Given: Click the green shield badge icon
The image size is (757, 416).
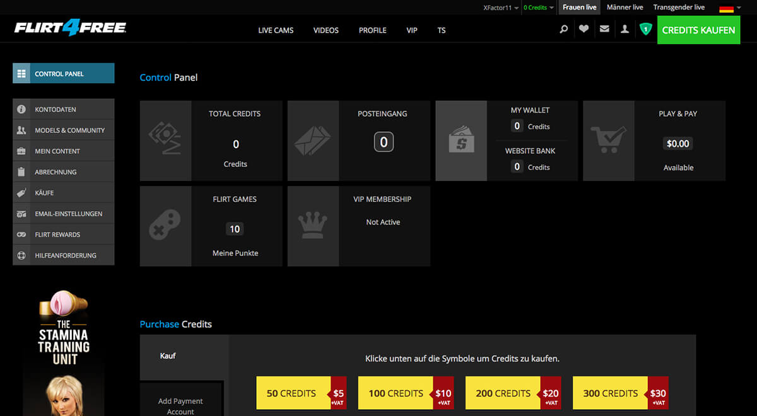Looking at the screenshot, I should click(x=645, y=29).
